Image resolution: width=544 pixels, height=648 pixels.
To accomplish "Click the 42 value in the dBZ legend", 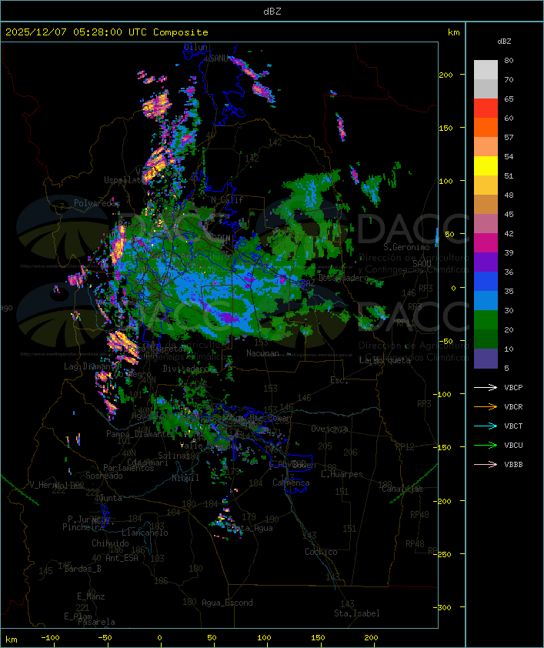I will pyautogui.click(x=509, y=233).
